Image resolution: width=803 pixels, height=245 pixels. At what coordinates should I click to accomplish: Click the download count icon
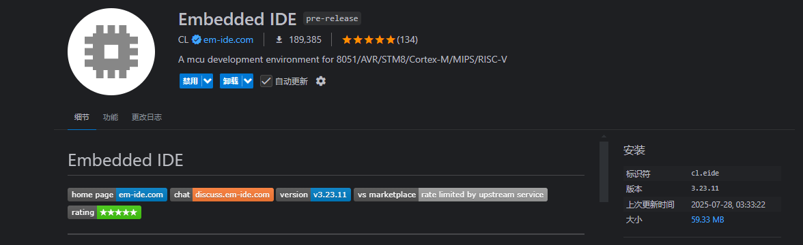[279, 39]
